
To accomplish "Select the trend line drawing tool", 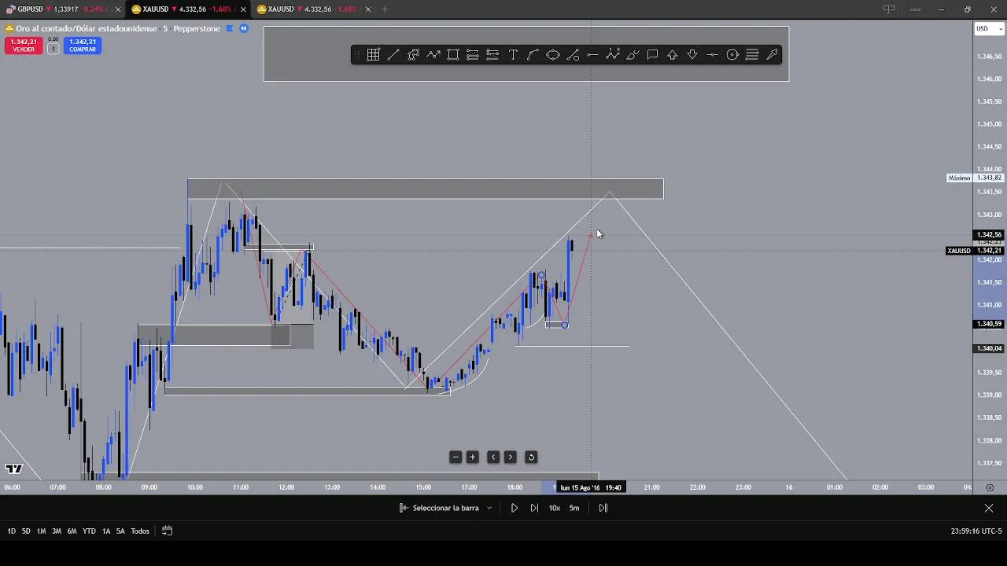I will 393,55.
